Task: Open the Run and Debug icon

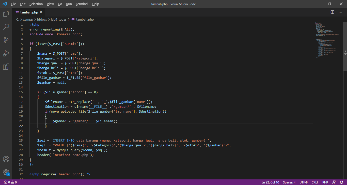Action: pyautogui.click(x=6, y=53)
